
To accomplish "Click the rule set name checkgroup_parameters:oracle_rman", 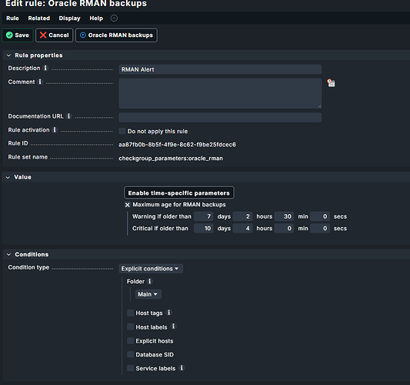I will (x=171, y=159).
